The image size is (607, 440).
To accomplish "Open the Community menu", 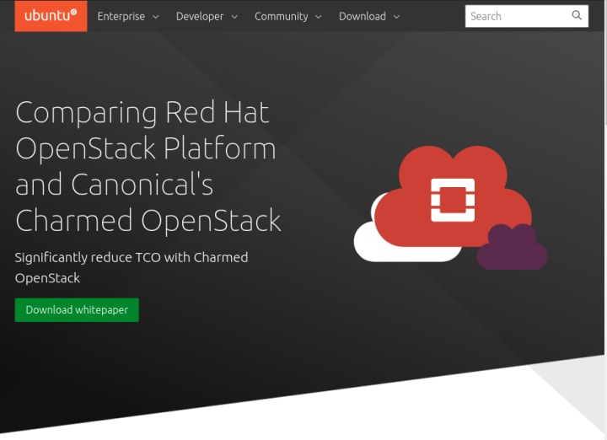I will [288, 16].
